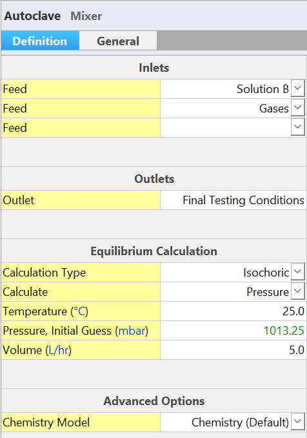307x438 pixels.
Task: Open the Calculate Pressure dropdown arrow
Action: point(297,291)
